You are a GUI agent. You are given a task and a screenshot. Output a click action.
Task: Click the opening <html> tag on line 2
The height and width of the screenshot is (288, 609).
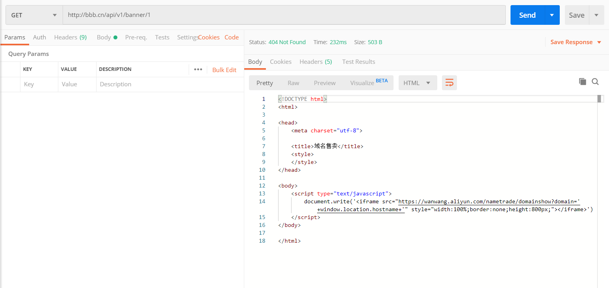(x=288, y=107)
